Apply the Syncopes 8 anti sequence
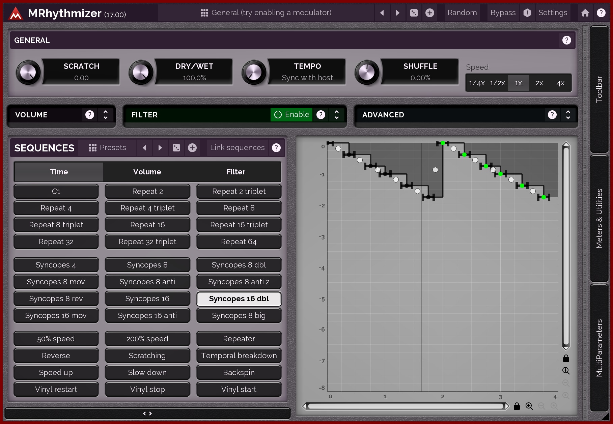The width and height of the screenshot is (613, 424). (x=147, y=282)
